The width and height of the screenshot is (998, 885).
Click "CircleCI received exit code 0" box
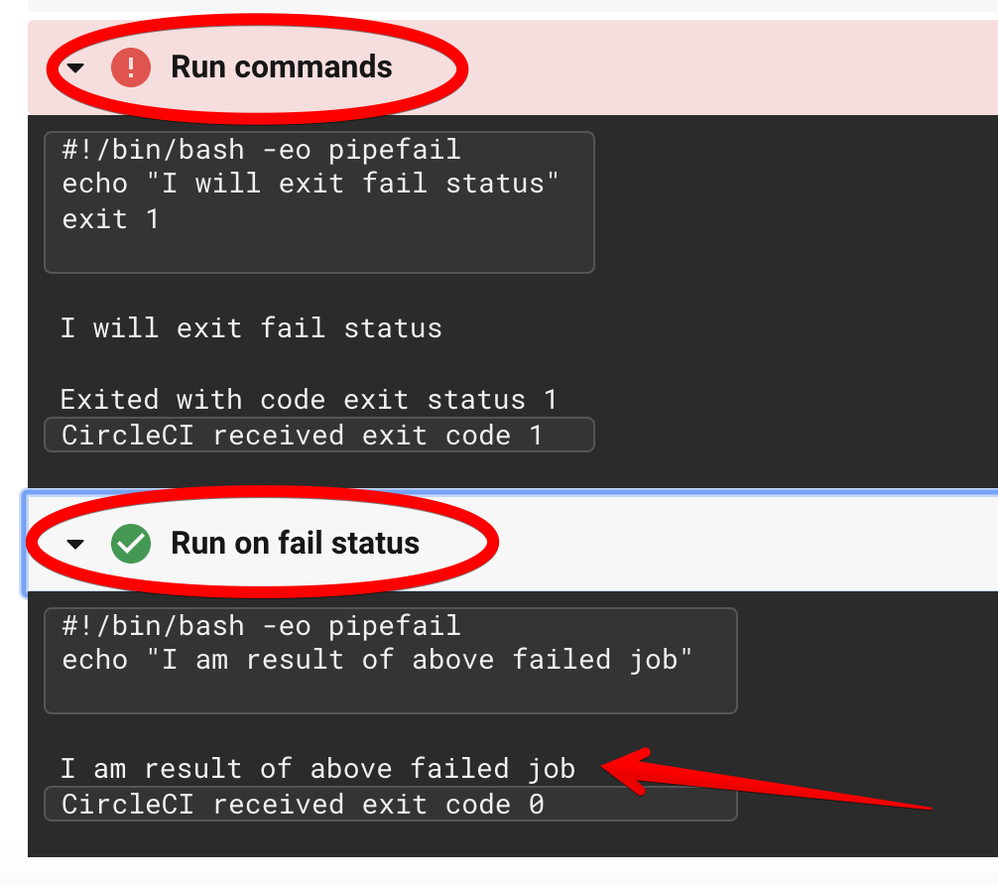pos(390,805)
